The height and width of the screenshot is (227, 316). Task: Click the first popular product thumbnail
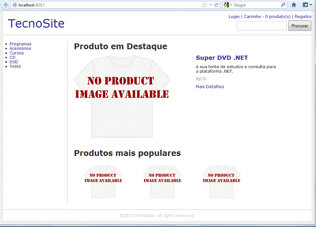pyautogui.click(x=103, y=182)
